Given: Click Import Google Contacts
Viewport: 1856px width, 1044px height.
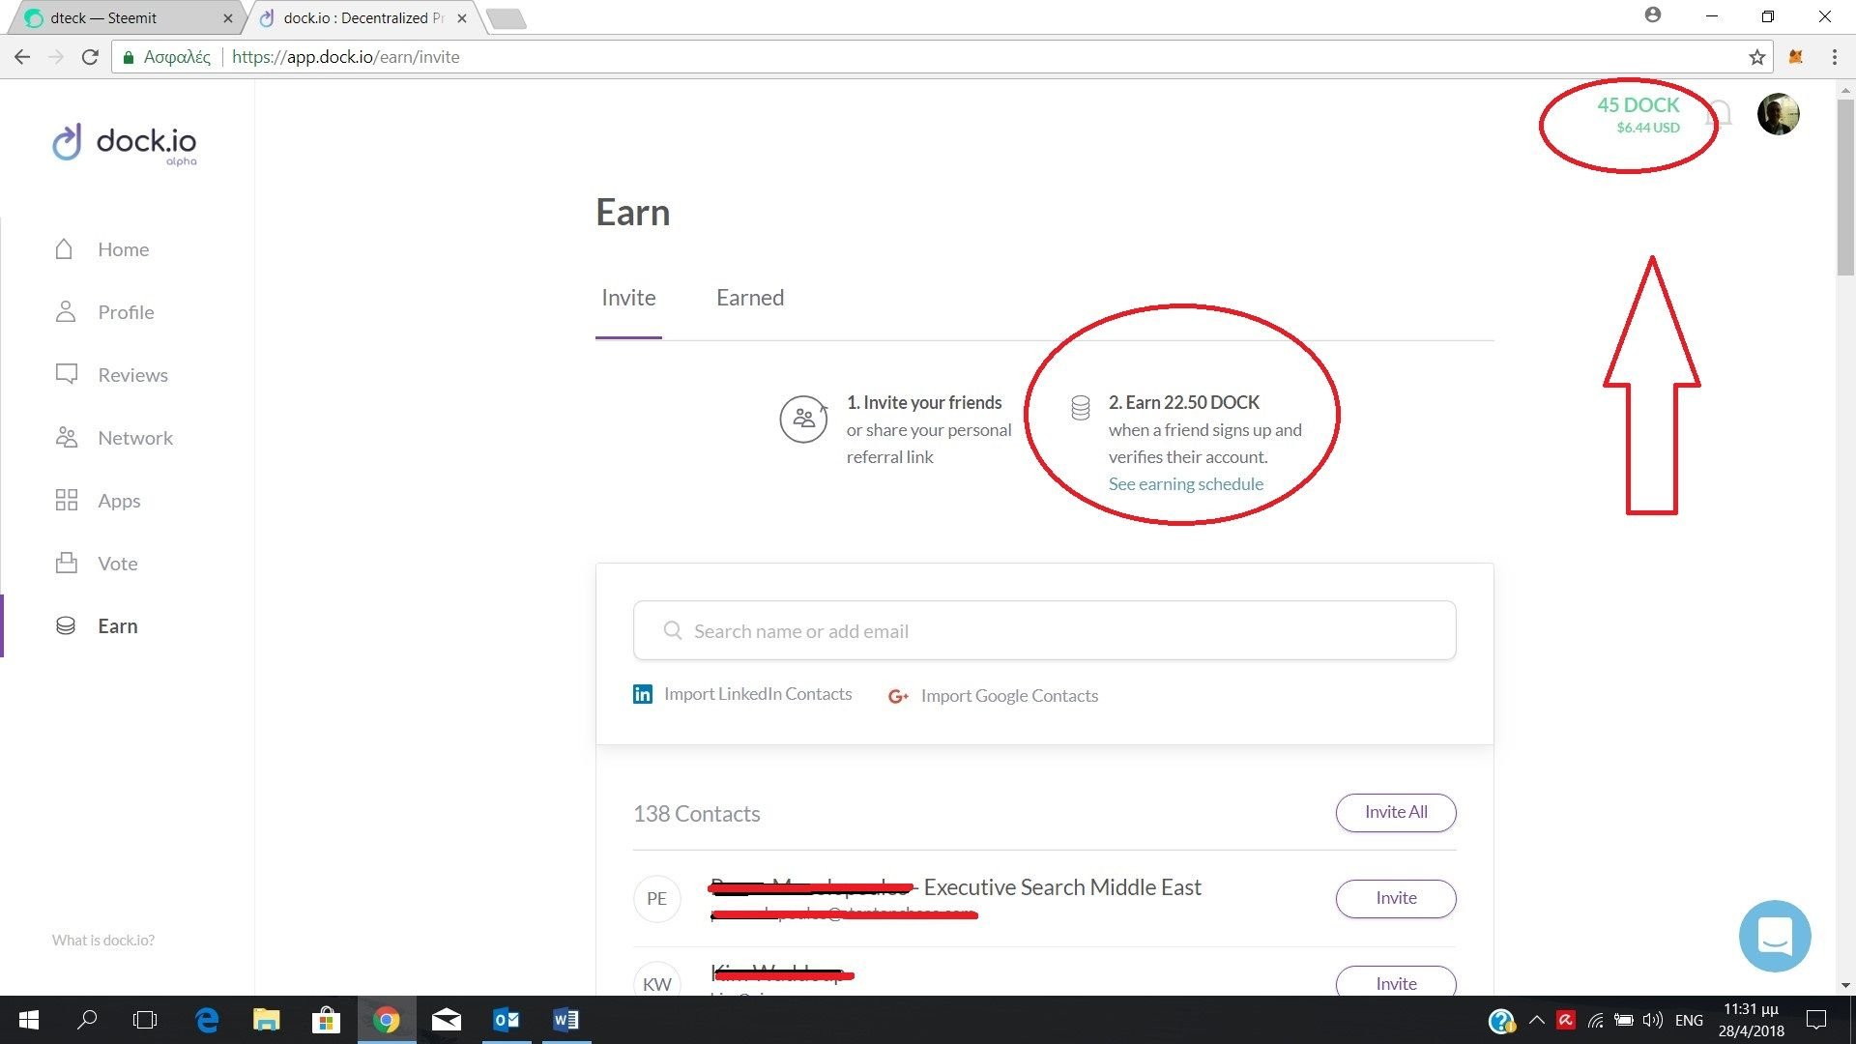Looking at the screenshot, I should pyautogui.click(x=1009, y=696).
